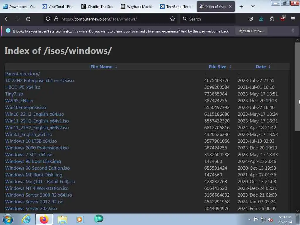Download 10 22H2 Enterprise x64 en-US.iso

[x=40, y=80]
